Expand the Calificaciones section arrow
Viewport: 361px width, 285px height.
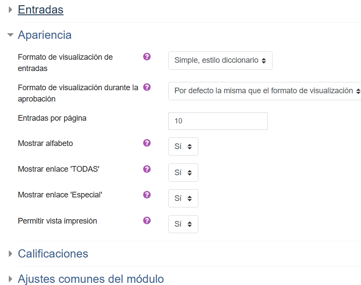point(10,254)
